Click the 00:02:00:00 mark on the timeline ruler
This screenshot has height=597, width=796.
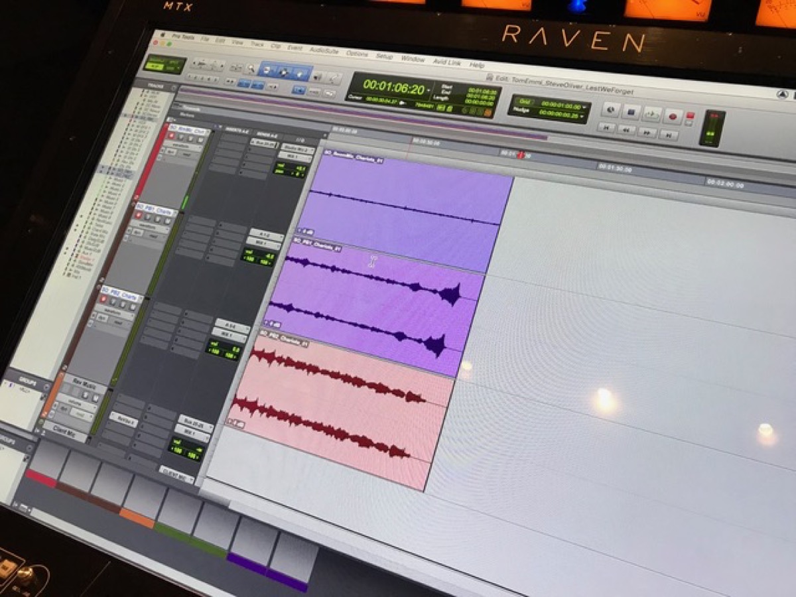click(x=724, y=182)
